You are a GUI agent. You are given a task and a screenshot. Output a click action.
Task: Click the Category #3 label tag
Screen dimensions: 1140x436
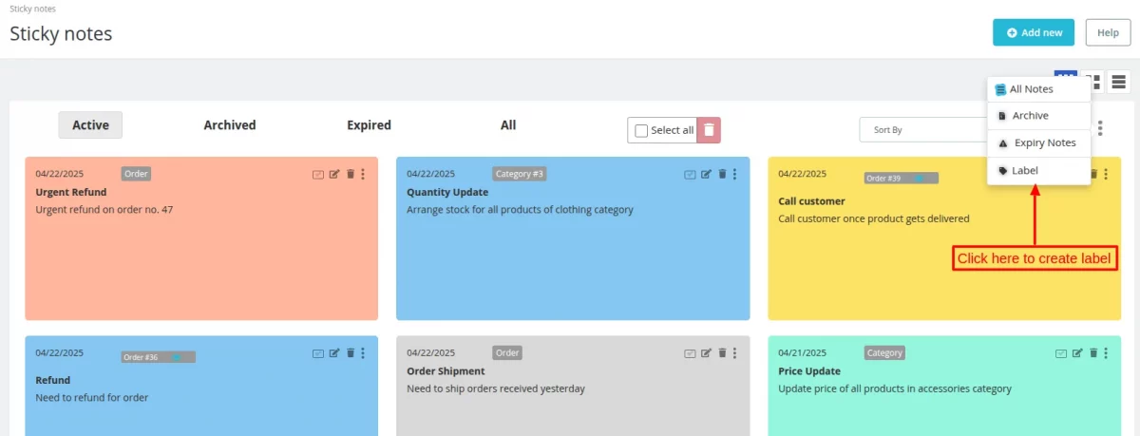tap(520, 174)
